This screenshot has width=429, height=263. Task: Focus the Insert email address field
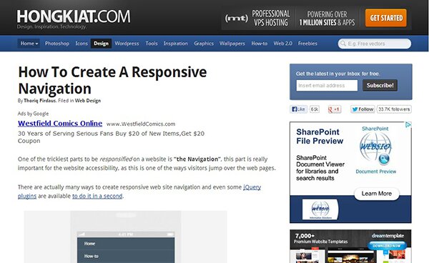(x=327, y=86)
